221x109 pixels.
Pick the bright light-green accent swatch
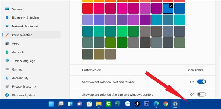(122, 31)
